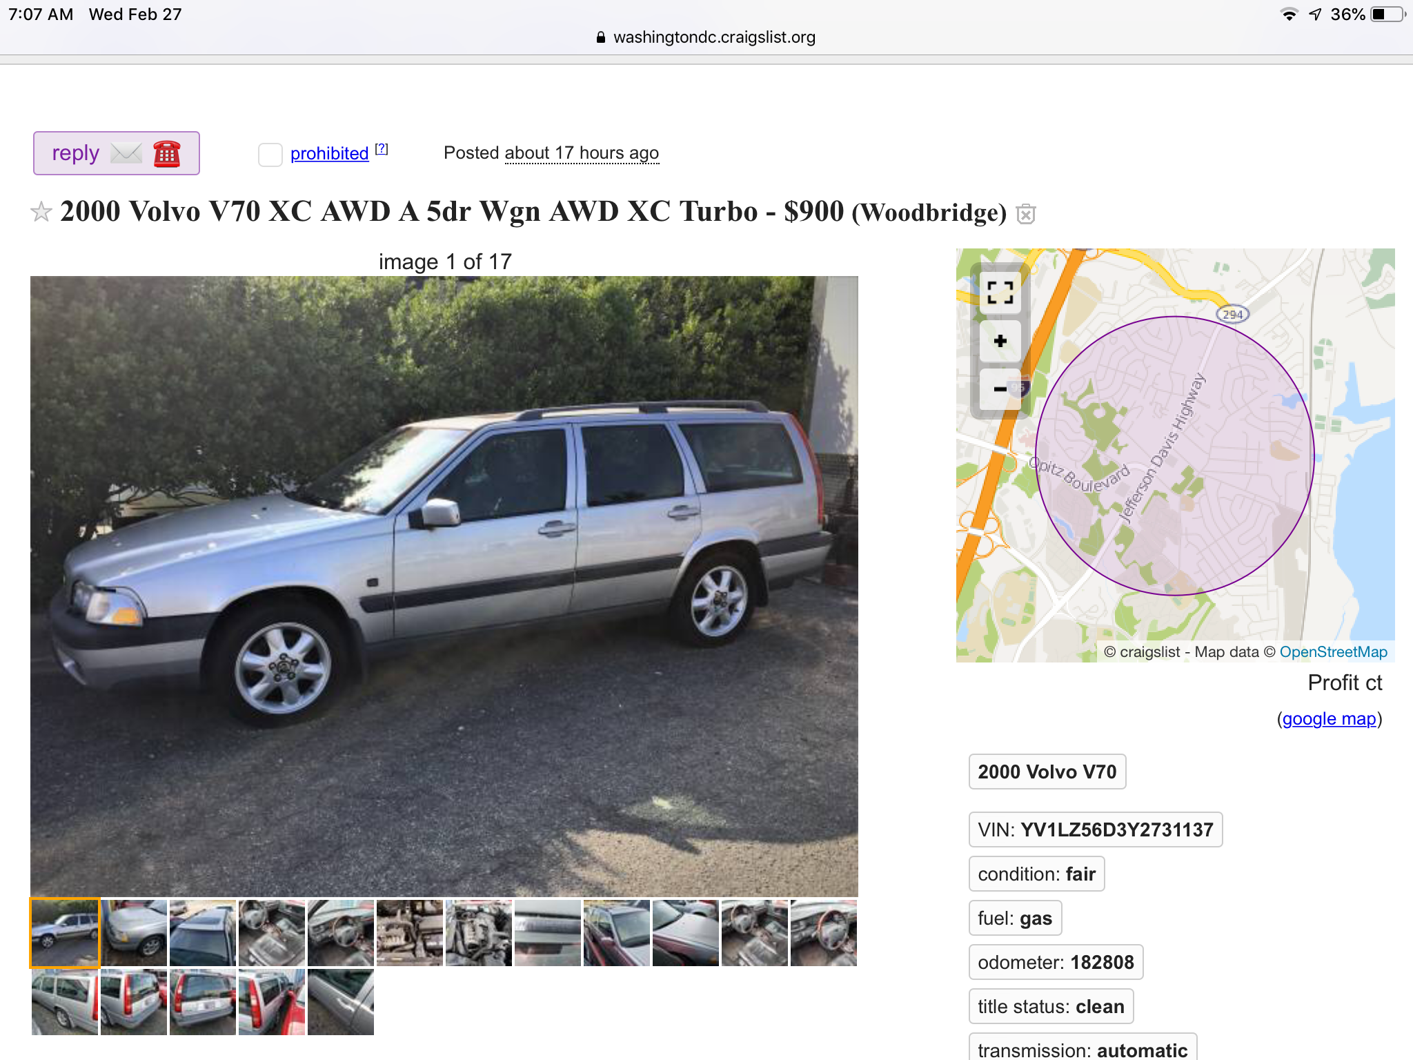
Task: Open the prohibited link
Action: click(329, 153)
